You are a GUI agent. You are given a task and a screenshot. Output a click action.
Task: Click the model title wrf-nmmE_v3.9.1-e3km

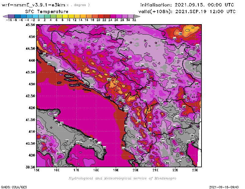33,5
